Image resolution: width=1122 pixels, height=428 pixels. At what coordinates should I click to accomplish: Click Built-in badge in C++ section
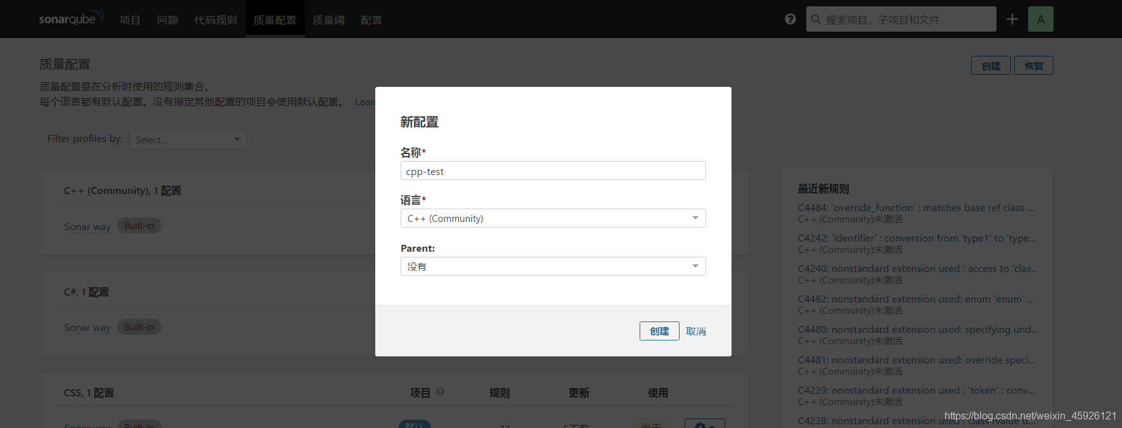[x=139, y=226]
